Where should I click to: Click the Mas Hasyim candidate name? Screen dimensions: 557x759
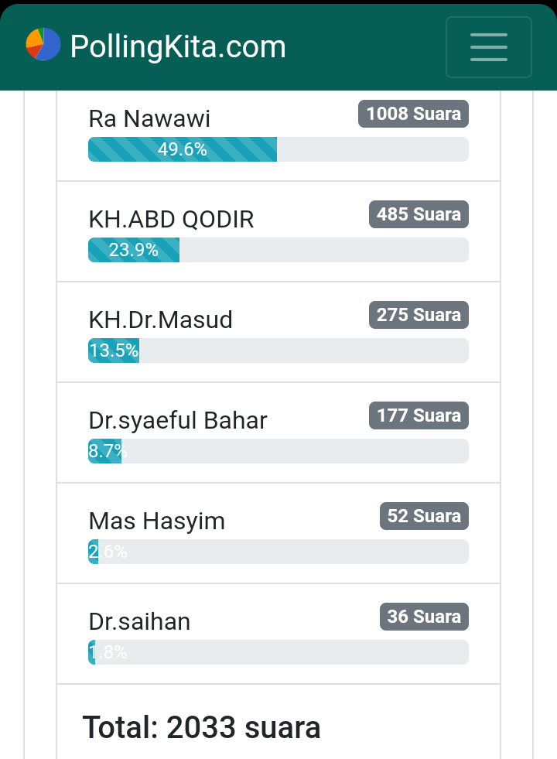click(157, 521)
